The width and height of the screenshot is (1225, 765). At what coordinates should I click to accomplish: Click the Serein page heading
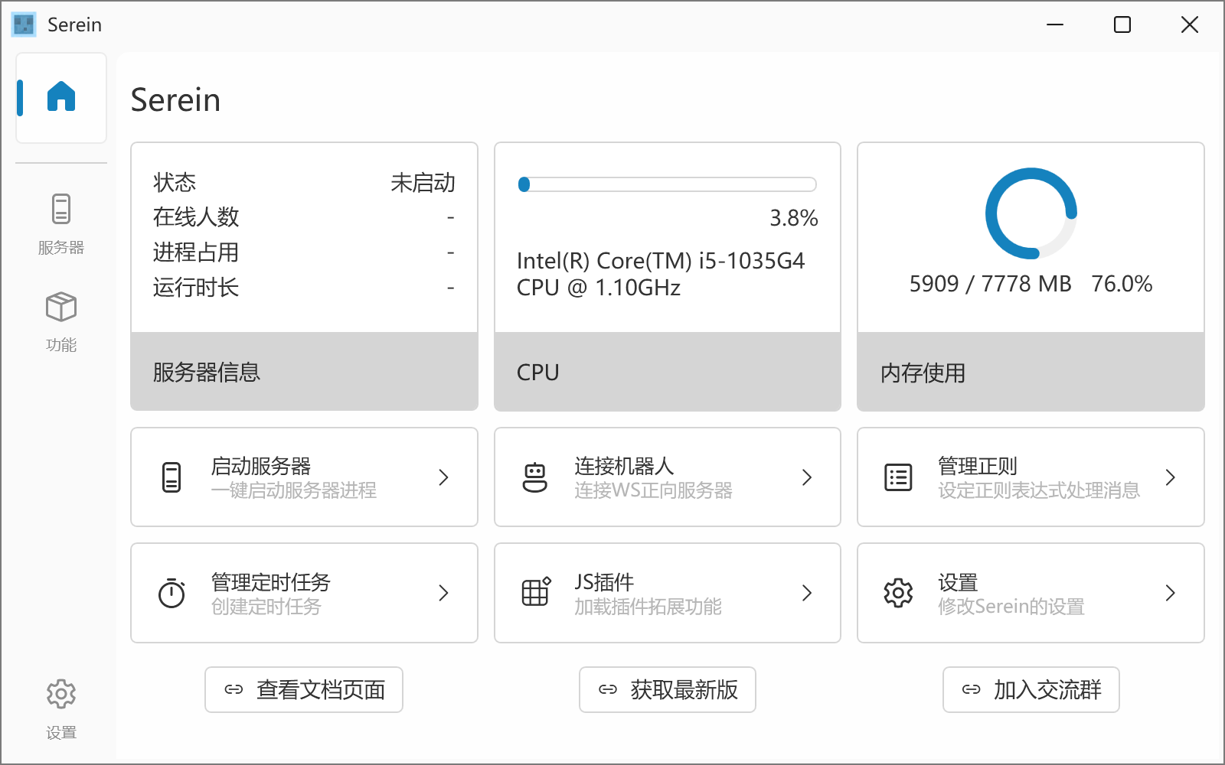(x=175, y=100)
